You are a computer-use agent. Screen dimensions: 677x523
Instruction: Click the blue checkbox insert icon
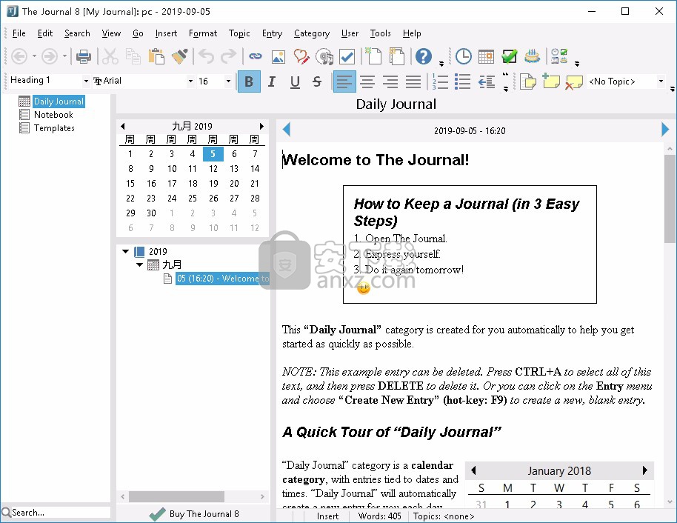tap(347, 56)
